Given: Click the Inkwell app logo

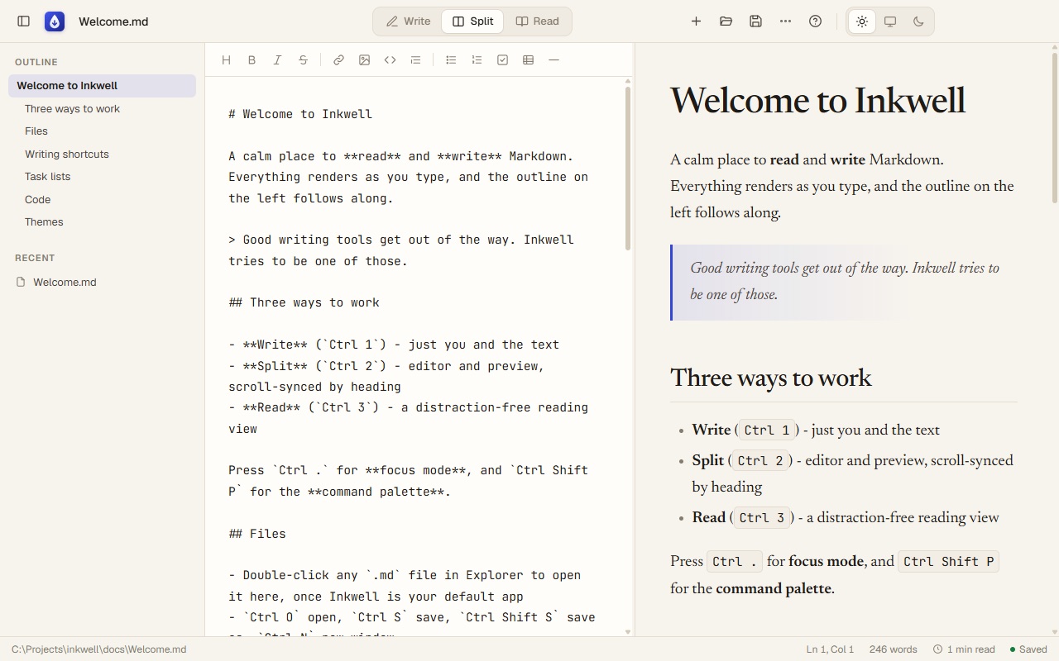Looking at the screenshot, I should coord(55,21).
